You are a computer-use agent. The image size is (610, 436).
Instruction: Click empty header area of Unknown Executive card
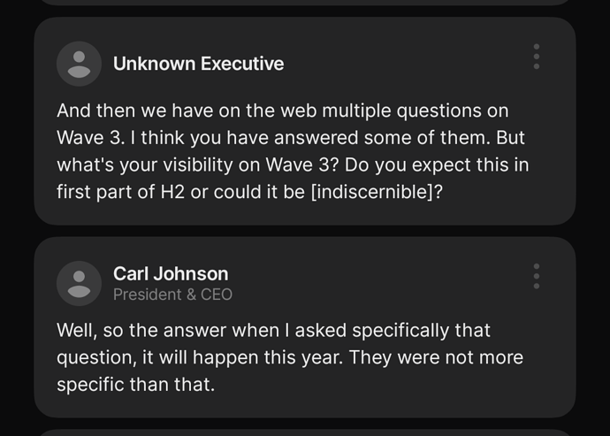point(405,64)
